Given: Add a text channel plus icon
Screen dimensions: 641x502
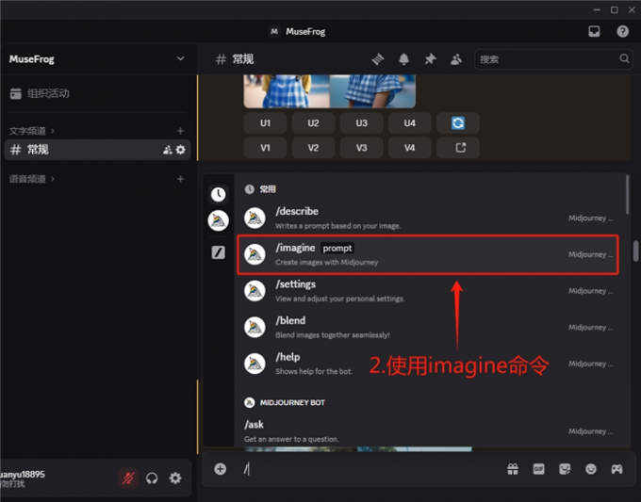Looking at the screenshot, I should [180, 131].
